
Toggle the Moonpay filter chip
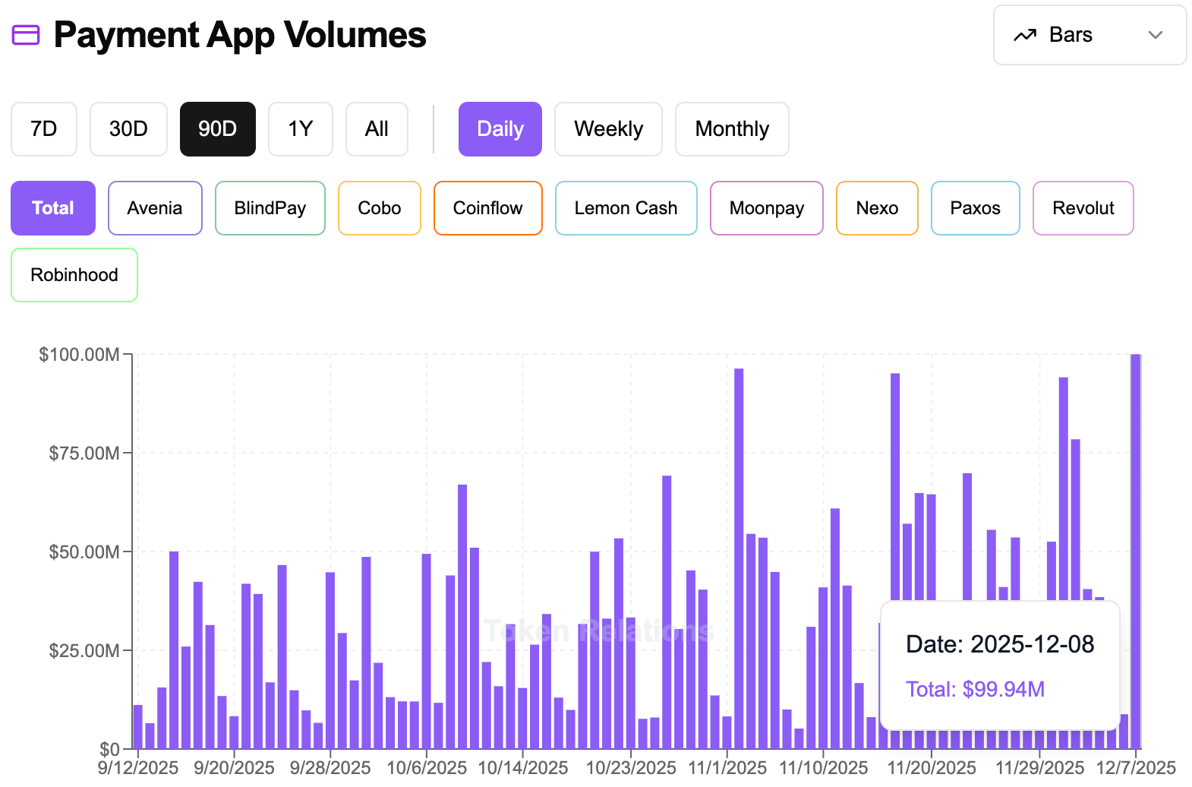point(767,208)
